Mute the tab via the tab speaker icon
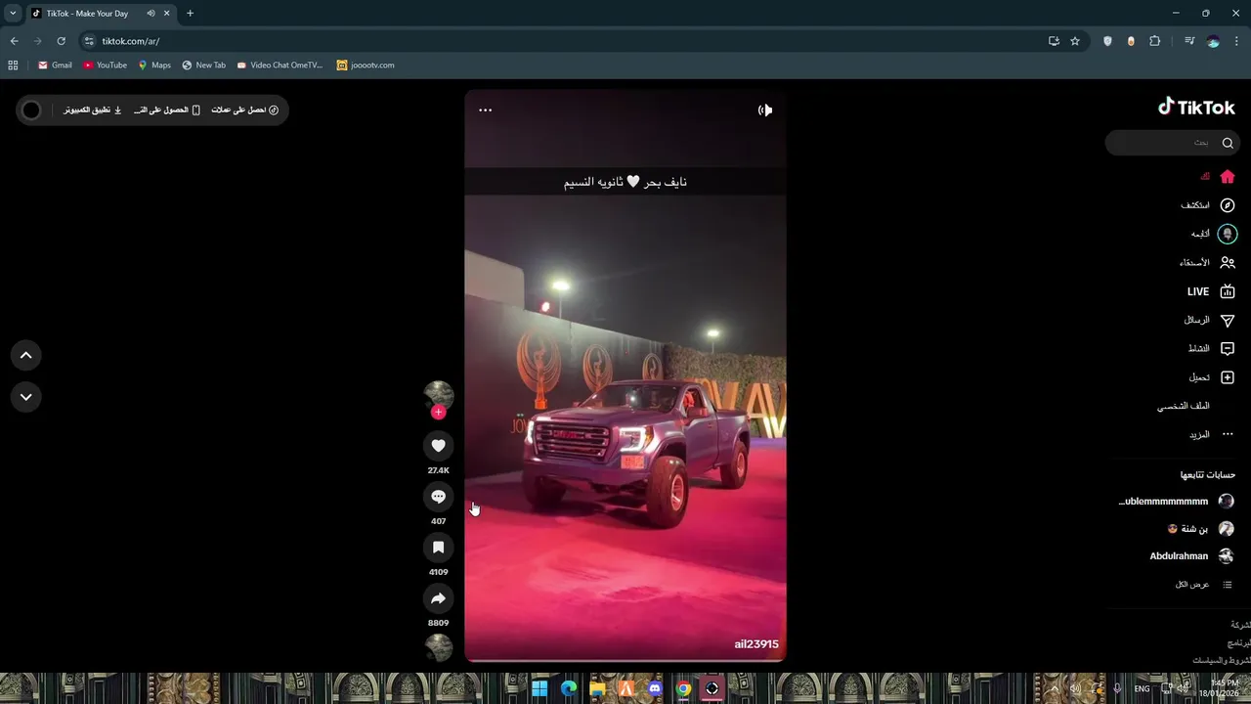This screenshot has width=1251, height=704. (151, 14)
